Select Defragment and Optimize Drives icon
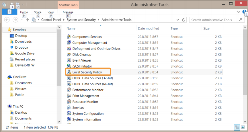248x132 pixels. click(69, 48)
